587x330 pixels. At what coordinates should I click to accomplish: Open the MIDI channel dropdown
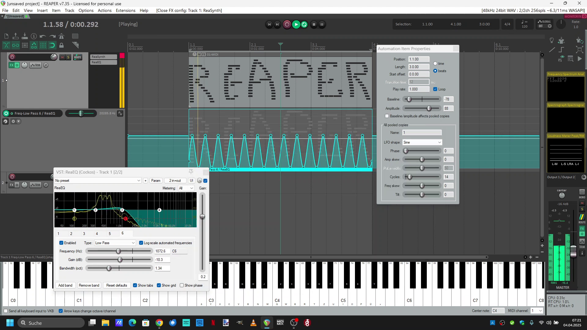pyautogui.click(x=537, y=311)
